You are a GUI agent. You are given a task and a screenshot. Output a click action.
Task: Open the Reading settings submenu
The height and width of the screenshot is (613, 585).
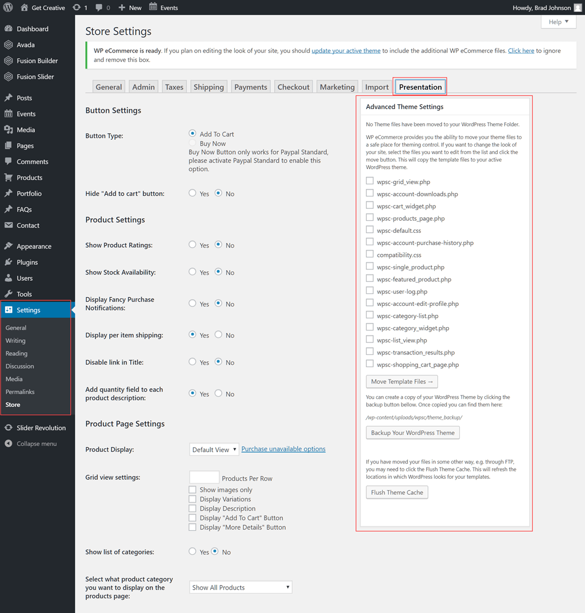(x=17, y=353)
